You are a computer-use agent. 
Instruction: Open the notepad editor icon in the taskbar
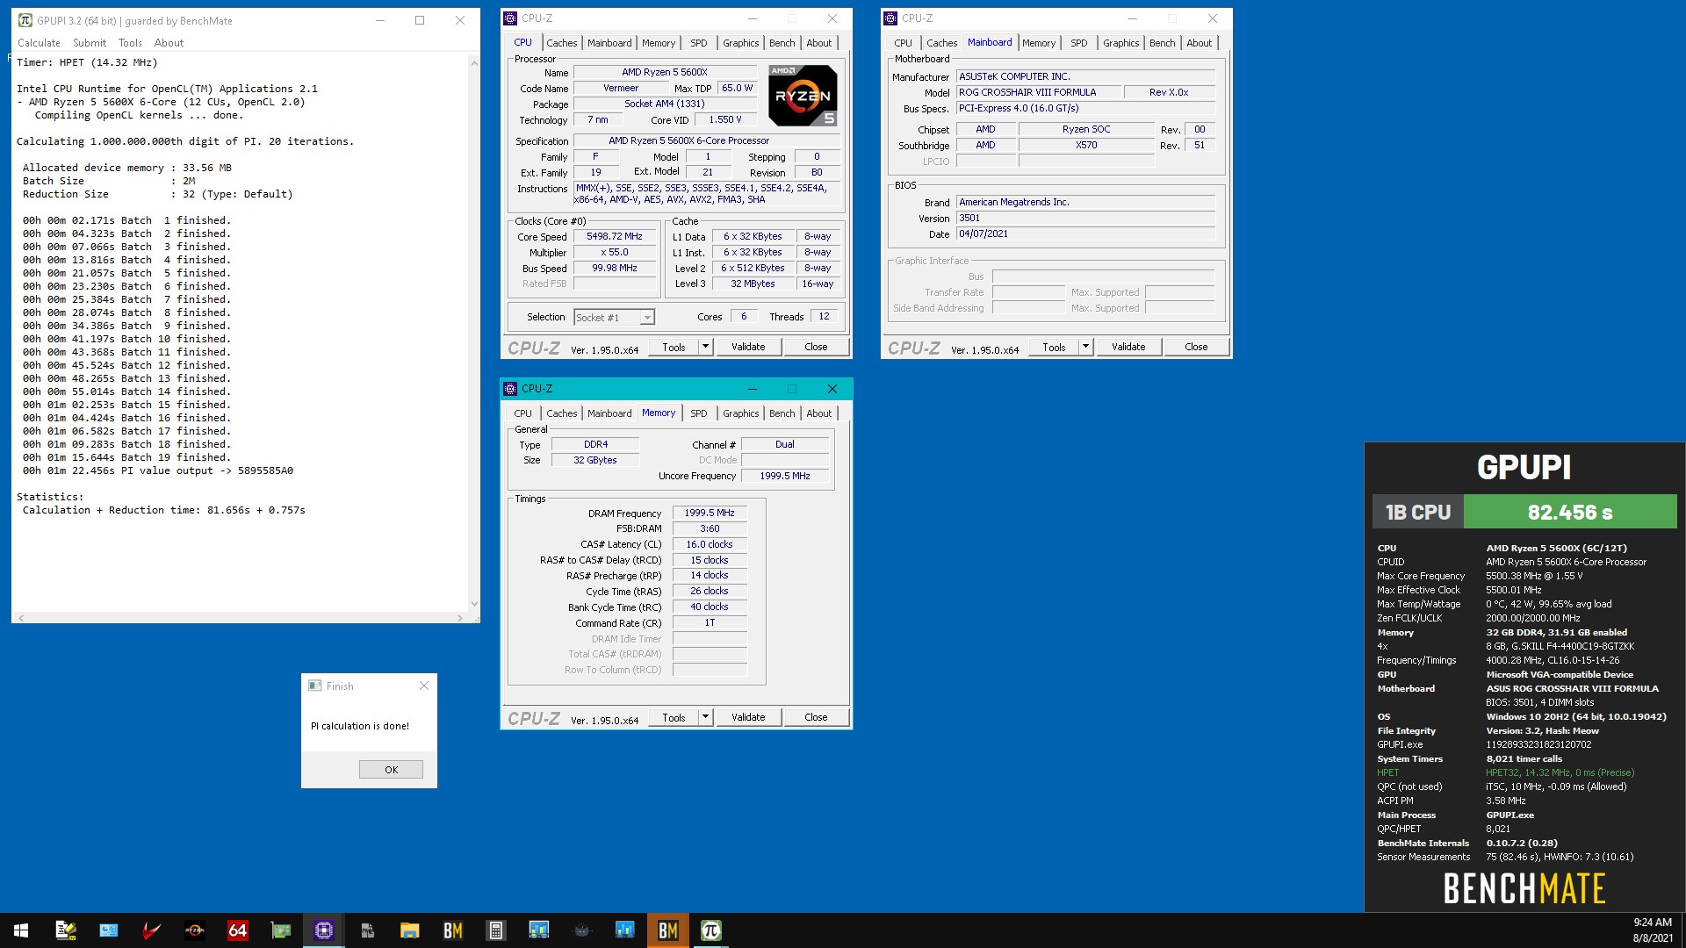[x=66, y=930]
